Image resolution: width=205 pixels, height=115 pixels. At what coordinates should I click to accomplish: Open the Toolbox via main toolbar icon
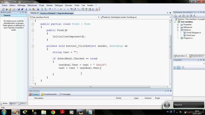(x=93, y=9)
